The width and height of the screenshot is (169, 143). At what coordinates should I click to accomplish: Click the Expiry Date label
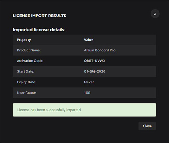coord(27,82)
